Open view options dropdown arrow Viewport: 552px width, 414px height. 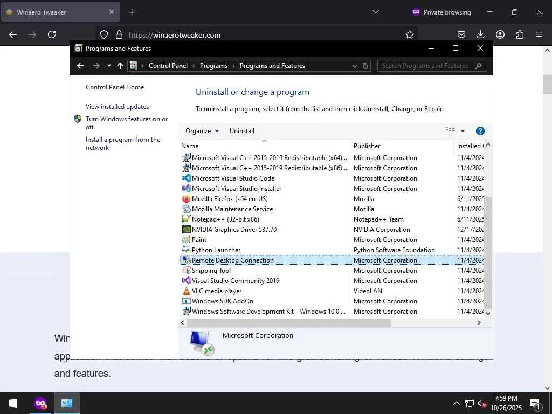(x=463, y=131)
